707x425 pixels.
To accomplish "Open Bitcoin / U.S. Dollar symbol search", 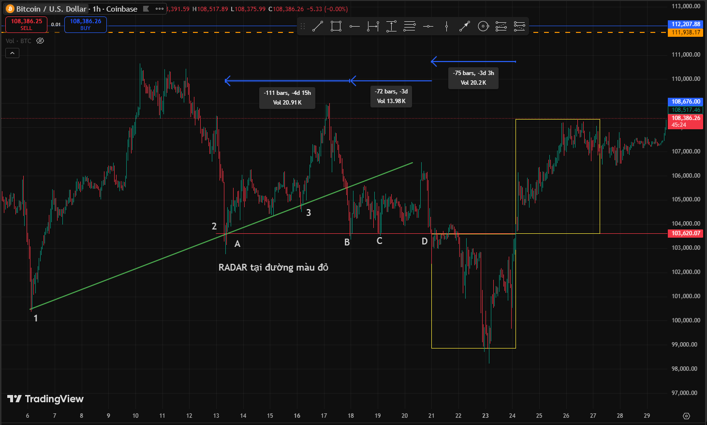I will pyautogui.click(x=51, y=9).
